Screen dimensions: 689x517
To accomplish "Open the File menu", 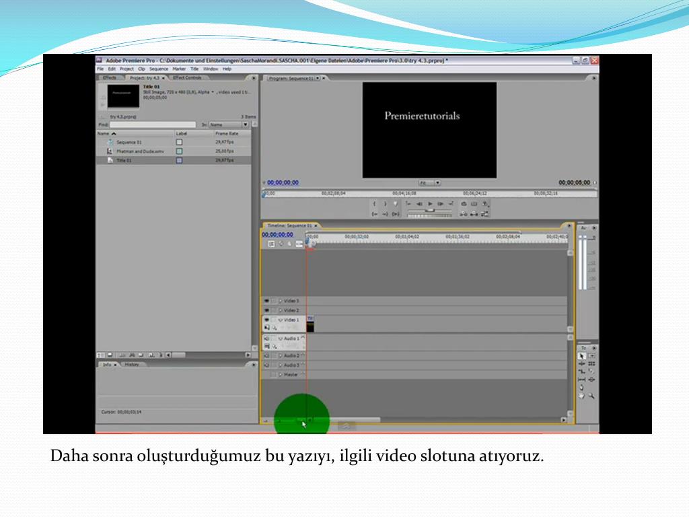I will tap(100, 69).
